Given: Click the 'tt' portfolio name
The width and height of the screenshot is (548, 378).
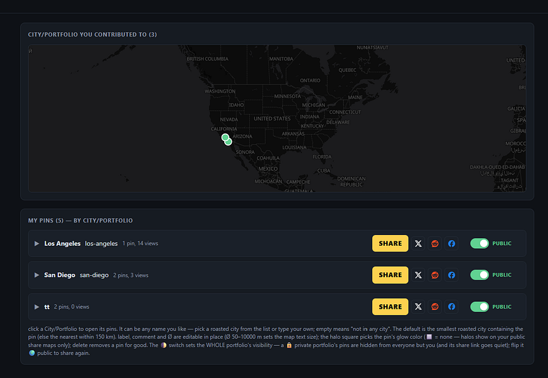Looking at the screenshot, I should point(47,307).
